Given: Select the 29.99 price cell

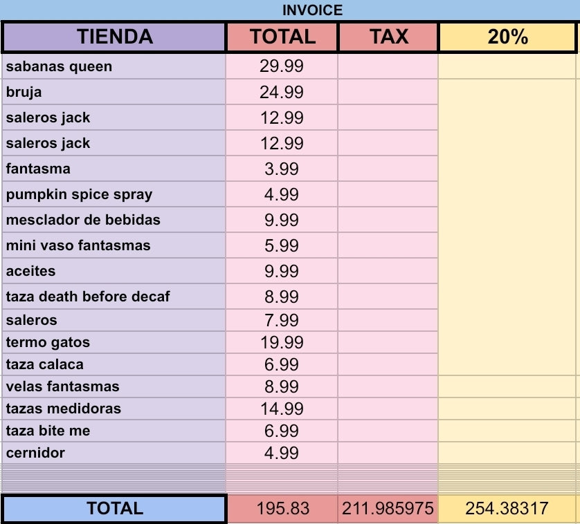Looking at the screenshot, I should (282, 67).
